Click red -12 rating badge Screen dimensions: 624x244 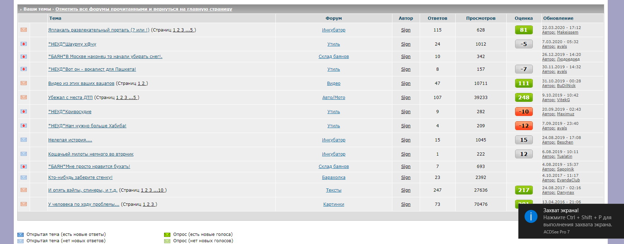click(x=524, y=126)
